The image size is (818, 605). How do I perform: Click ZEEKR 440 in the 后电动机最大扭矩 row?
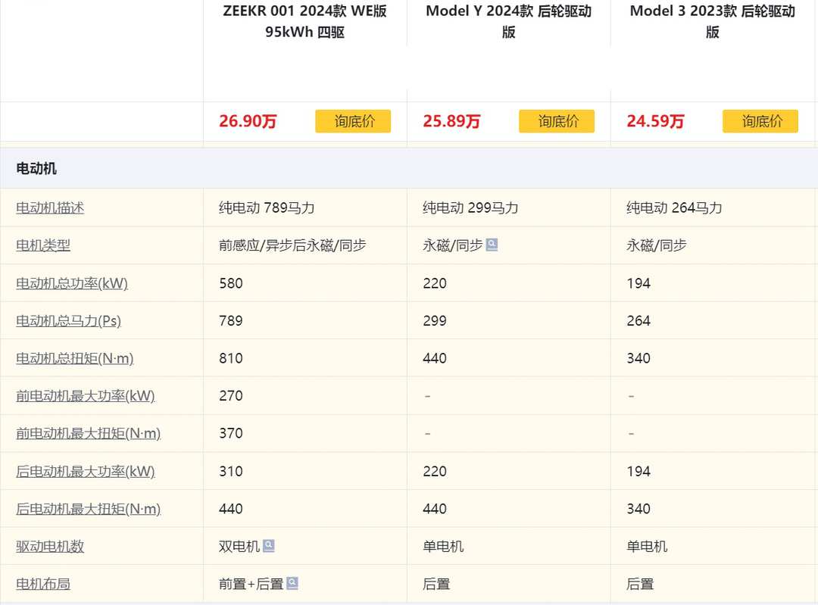231,509
